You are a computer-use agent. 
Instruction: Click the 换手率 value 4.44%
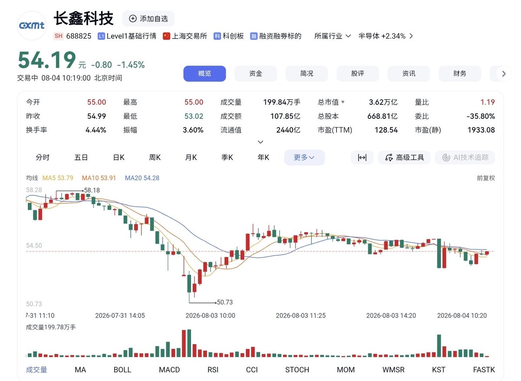[96, 130]
